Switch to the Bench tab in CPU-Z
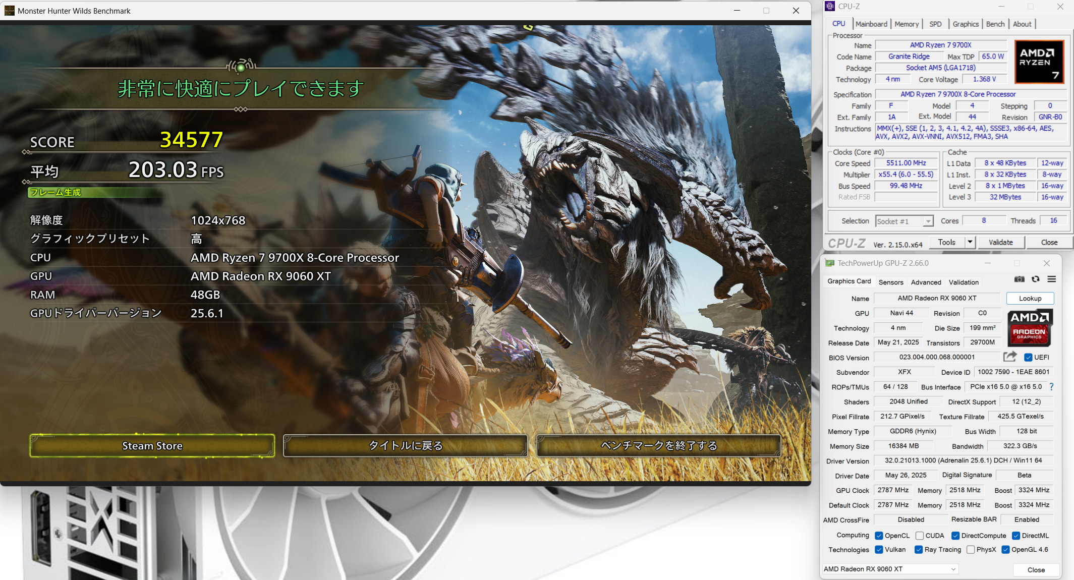This screenshot has height=580, width=1074. click(995, 24)
